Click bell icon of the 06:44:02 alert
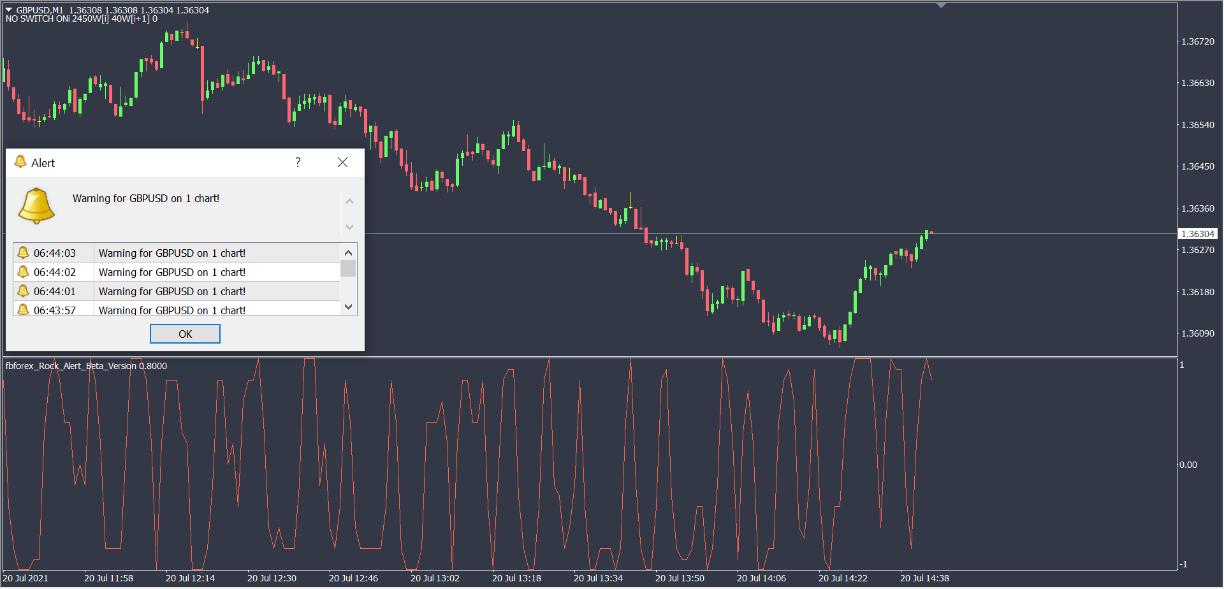This screenshot has height=589, width=1224. coord(23,272)
